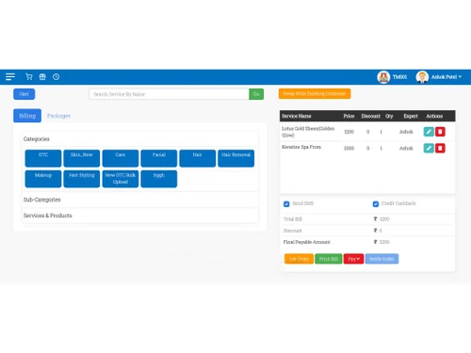The height and width of the screenshot is (353, 471).
Task: Delete the Keratine Spa service row
Action: point(440,148)
